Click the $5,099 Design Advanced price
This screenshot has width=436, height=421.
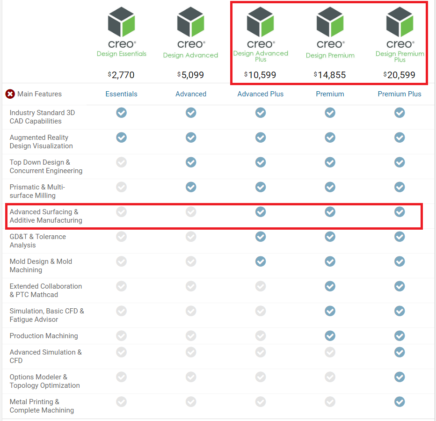tap(191, 75)
